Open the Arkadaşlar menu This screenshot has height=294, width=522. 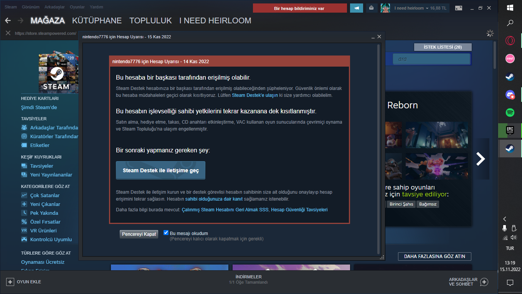click(54, 7)
